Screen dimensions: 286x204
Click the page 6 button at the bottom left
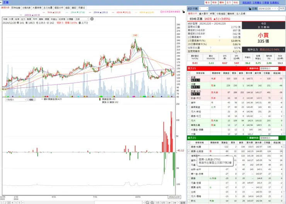pos(19,202)
